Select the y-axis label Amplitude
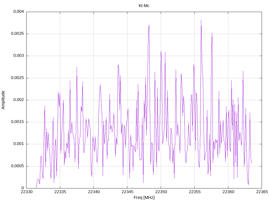The image size is (269, 201). [3, 100]
